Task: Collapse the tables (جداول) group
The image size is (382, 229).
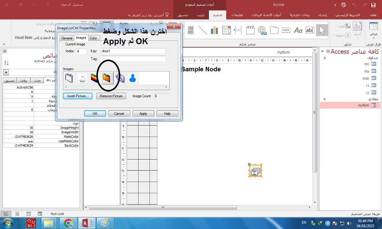Action: click(x=324, y=58)
